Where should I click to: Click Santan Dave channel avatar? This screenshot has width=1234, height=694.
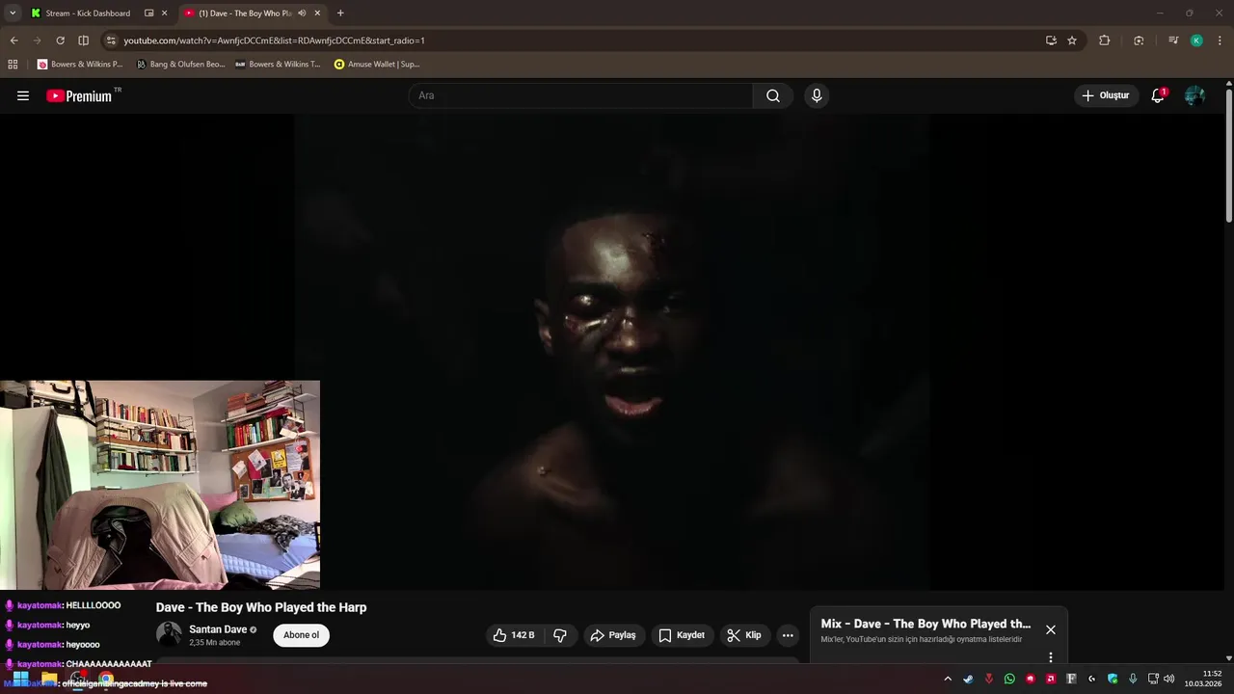169,634
